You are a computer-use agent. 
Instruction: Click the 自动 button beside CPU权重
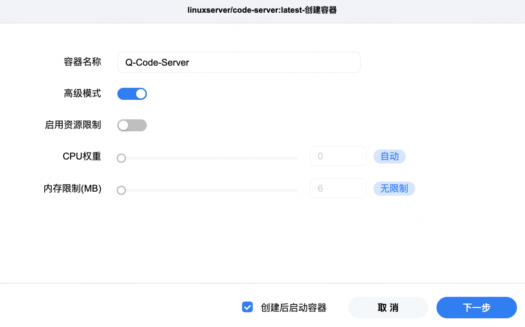[389, 156]
